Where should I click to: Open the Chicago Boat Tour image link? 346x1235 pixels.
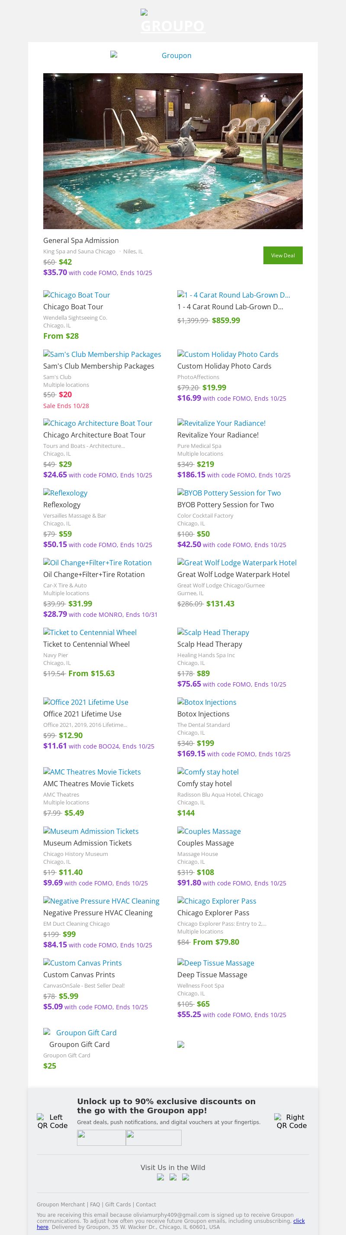point(77,295)
